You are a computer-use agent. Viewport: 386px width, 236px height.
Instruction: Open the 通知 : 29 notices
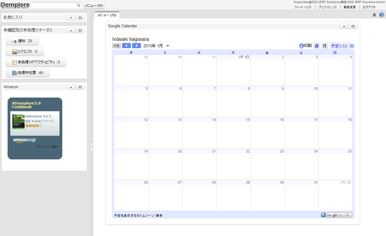click(x=22, y=41)
